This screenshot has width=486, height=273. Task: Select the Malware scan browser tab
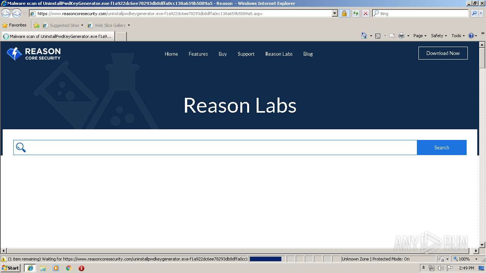pyautogui.click(x=58, y=36)
